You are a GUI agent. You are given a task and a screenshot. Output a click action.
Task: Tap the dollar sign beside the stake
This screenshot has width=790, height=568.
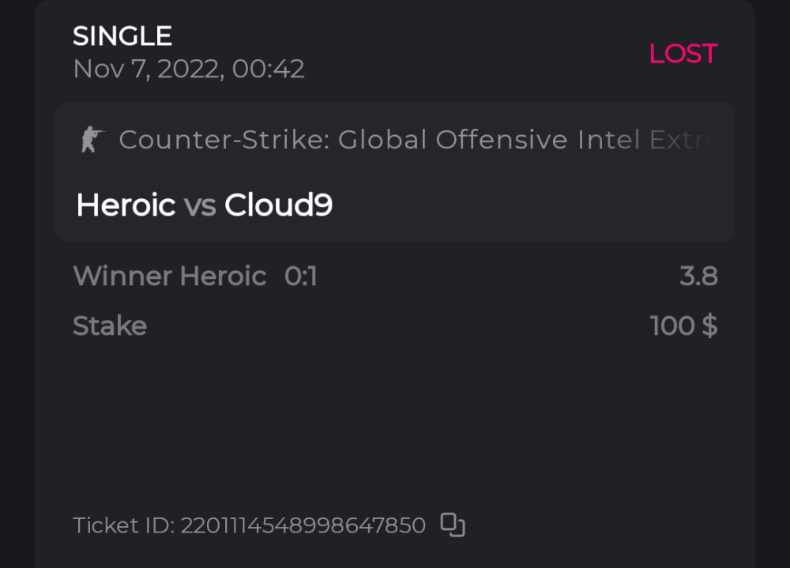(709, 325)
